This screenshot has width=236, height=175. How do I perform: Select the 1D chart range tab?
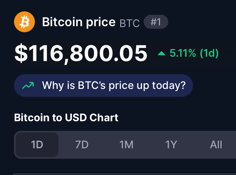(x=37, y=145)
